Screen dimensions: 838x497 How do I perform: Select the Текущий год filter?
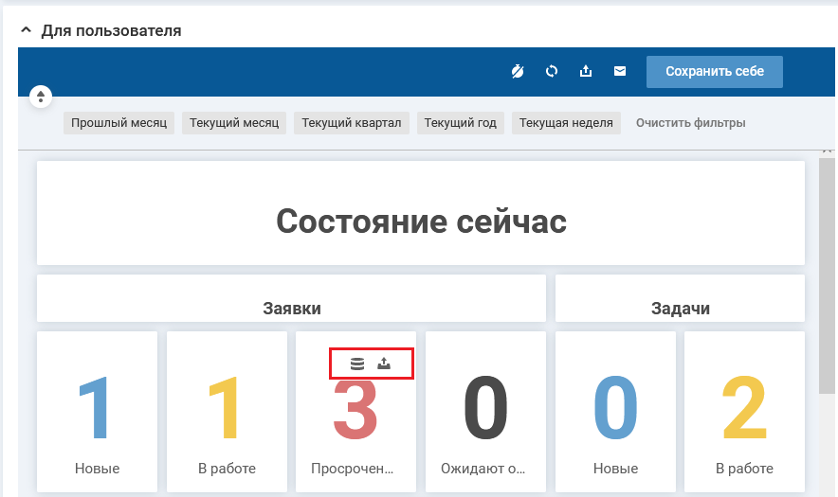pos(460,123)
